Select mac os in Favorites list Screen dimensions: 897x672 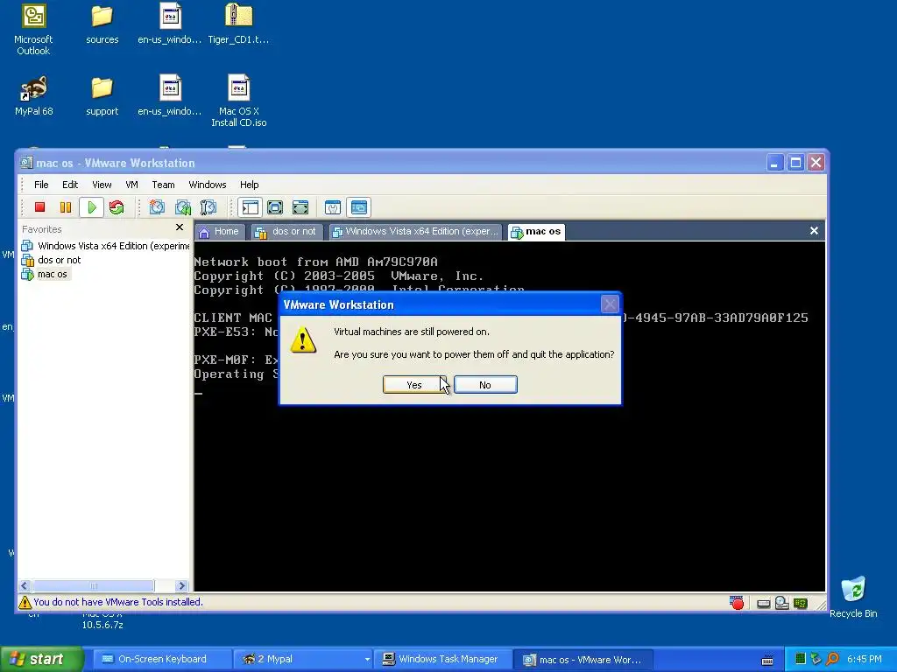click(45, 274)
